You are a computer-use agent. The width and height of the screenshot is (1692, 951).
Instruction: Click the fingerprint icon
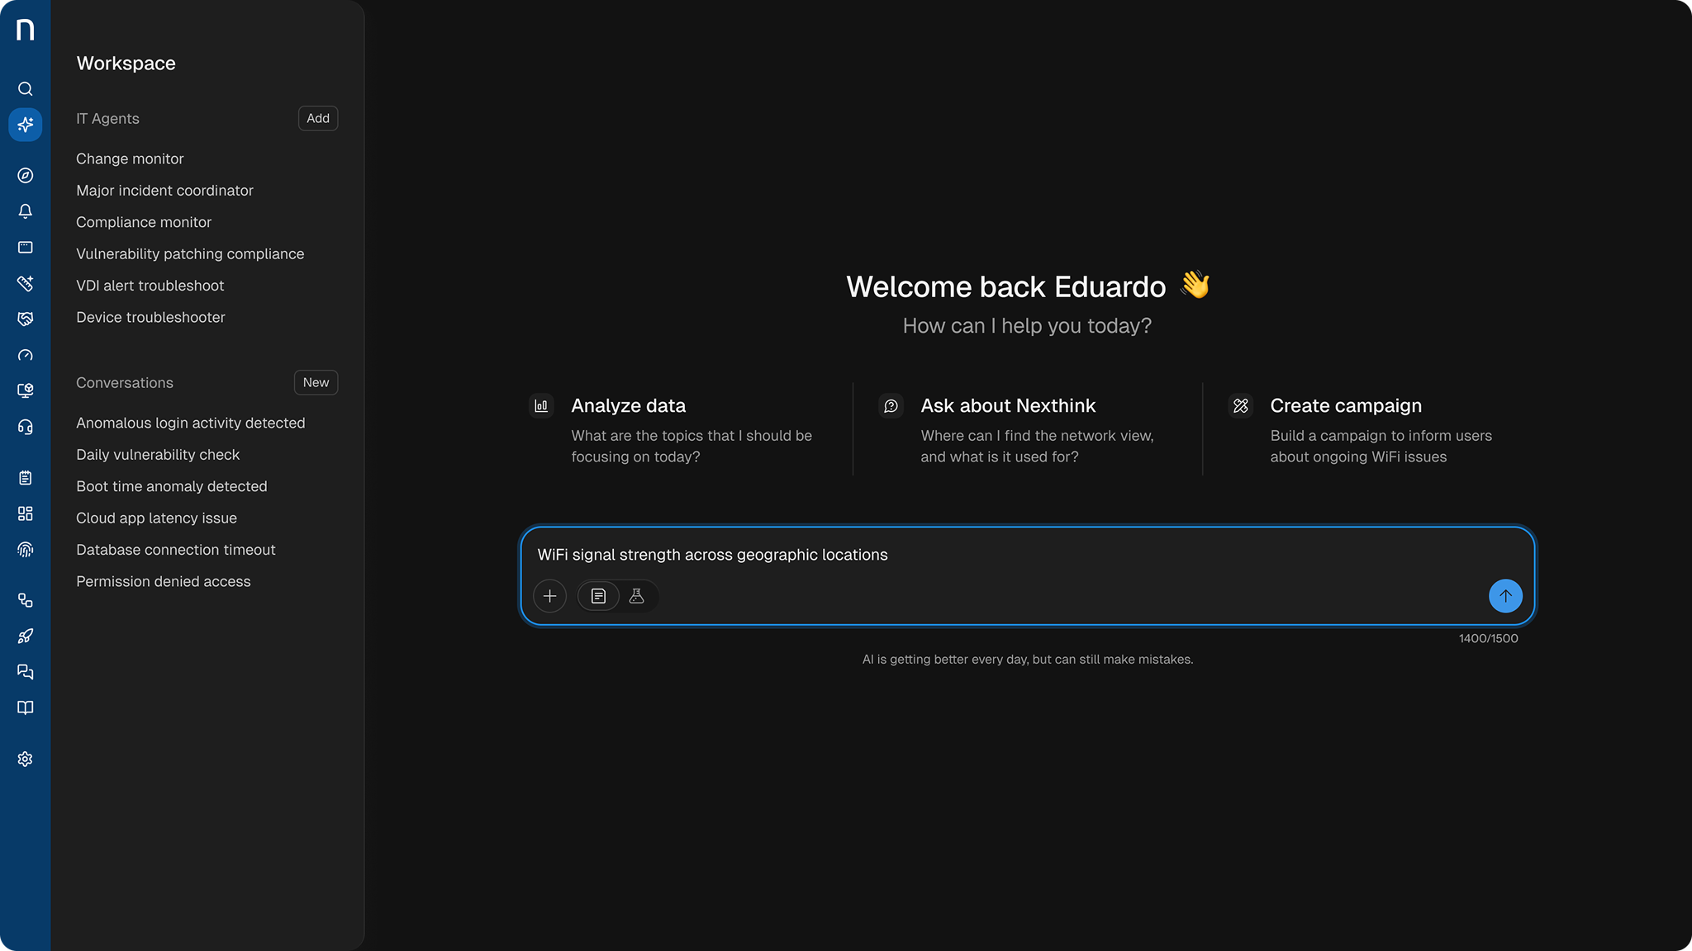click(x=26, y=550)
